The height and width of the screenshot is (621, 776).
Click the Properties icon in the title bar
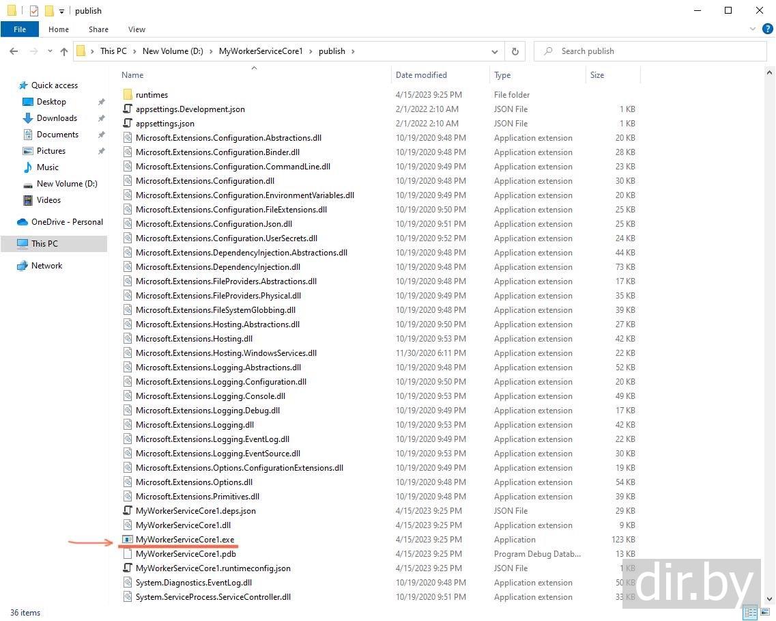(34, 11)
